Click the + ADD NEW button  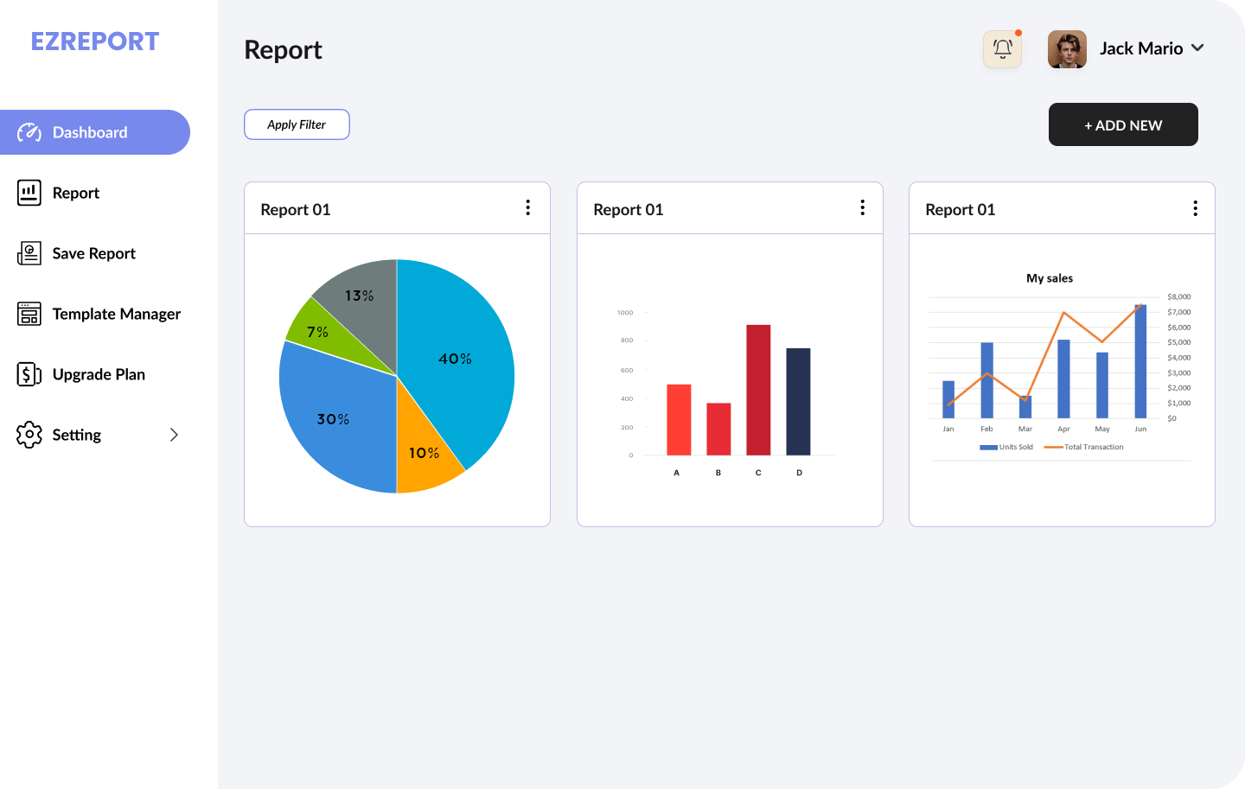1123,125
